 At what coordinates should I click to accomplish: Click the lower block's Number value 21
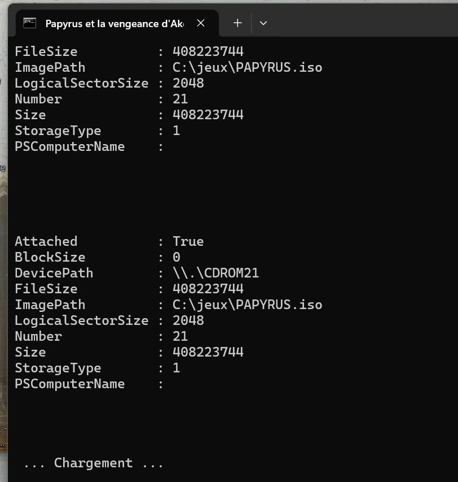click(180, 336)
